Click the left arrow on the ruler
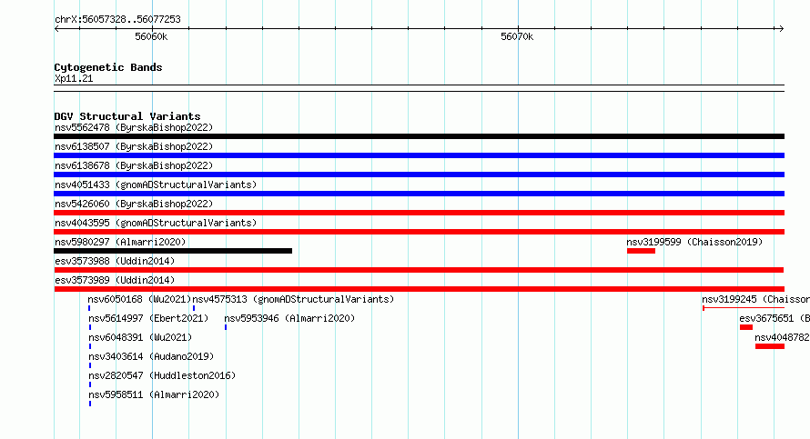The height and width of the screenshot is (439, 810). [56, 29]
